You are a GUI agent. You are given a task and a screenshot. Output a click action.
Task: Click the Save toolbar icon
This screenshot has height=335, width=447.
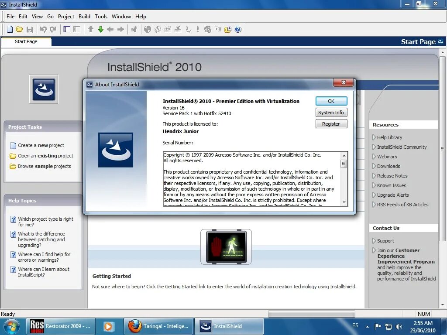point(30,29)
